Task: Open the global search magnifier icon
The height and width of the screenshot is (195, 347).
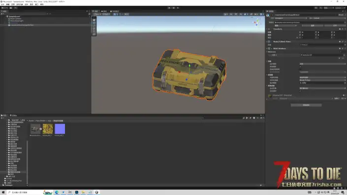Action: click(320, 8)
